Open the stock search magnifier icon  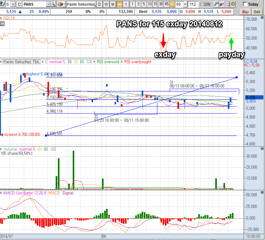pos(53,4)
